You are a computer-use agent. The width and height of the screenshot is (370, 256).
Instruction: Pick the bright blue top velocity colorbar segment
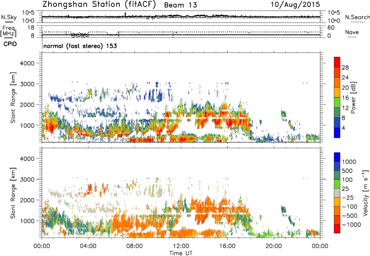tap(337, 157)
